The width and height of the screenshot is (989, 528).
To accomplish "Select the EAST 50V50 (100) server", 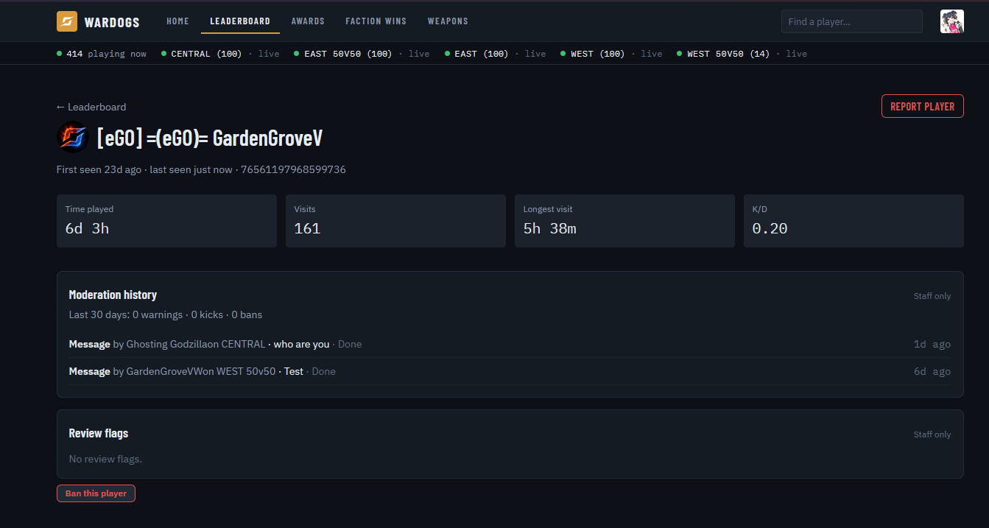I will tap(362, 54).
